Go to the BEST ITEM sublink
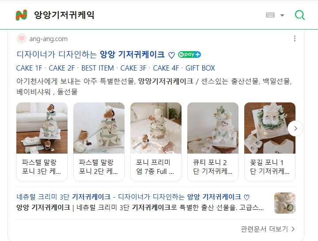The height and width of the screenshot is (241, 318). click(98, 68)
